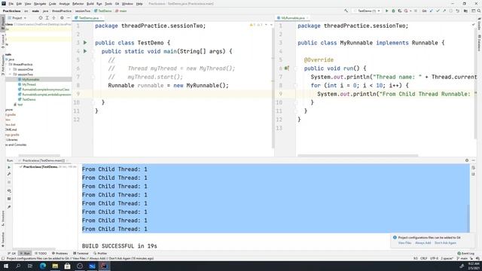482x271 pixels.
Task: Open the Git menu
Action: [x=117, y=4]
